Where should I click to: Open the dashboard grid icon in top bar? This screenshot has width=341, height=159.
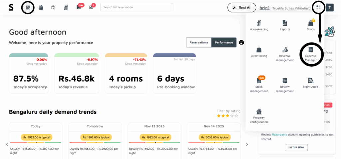click(28, 7)
